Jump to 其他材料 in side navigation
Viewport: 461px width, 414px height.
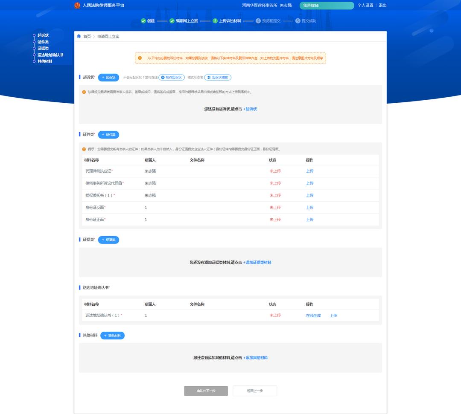(x=45, y=61)
